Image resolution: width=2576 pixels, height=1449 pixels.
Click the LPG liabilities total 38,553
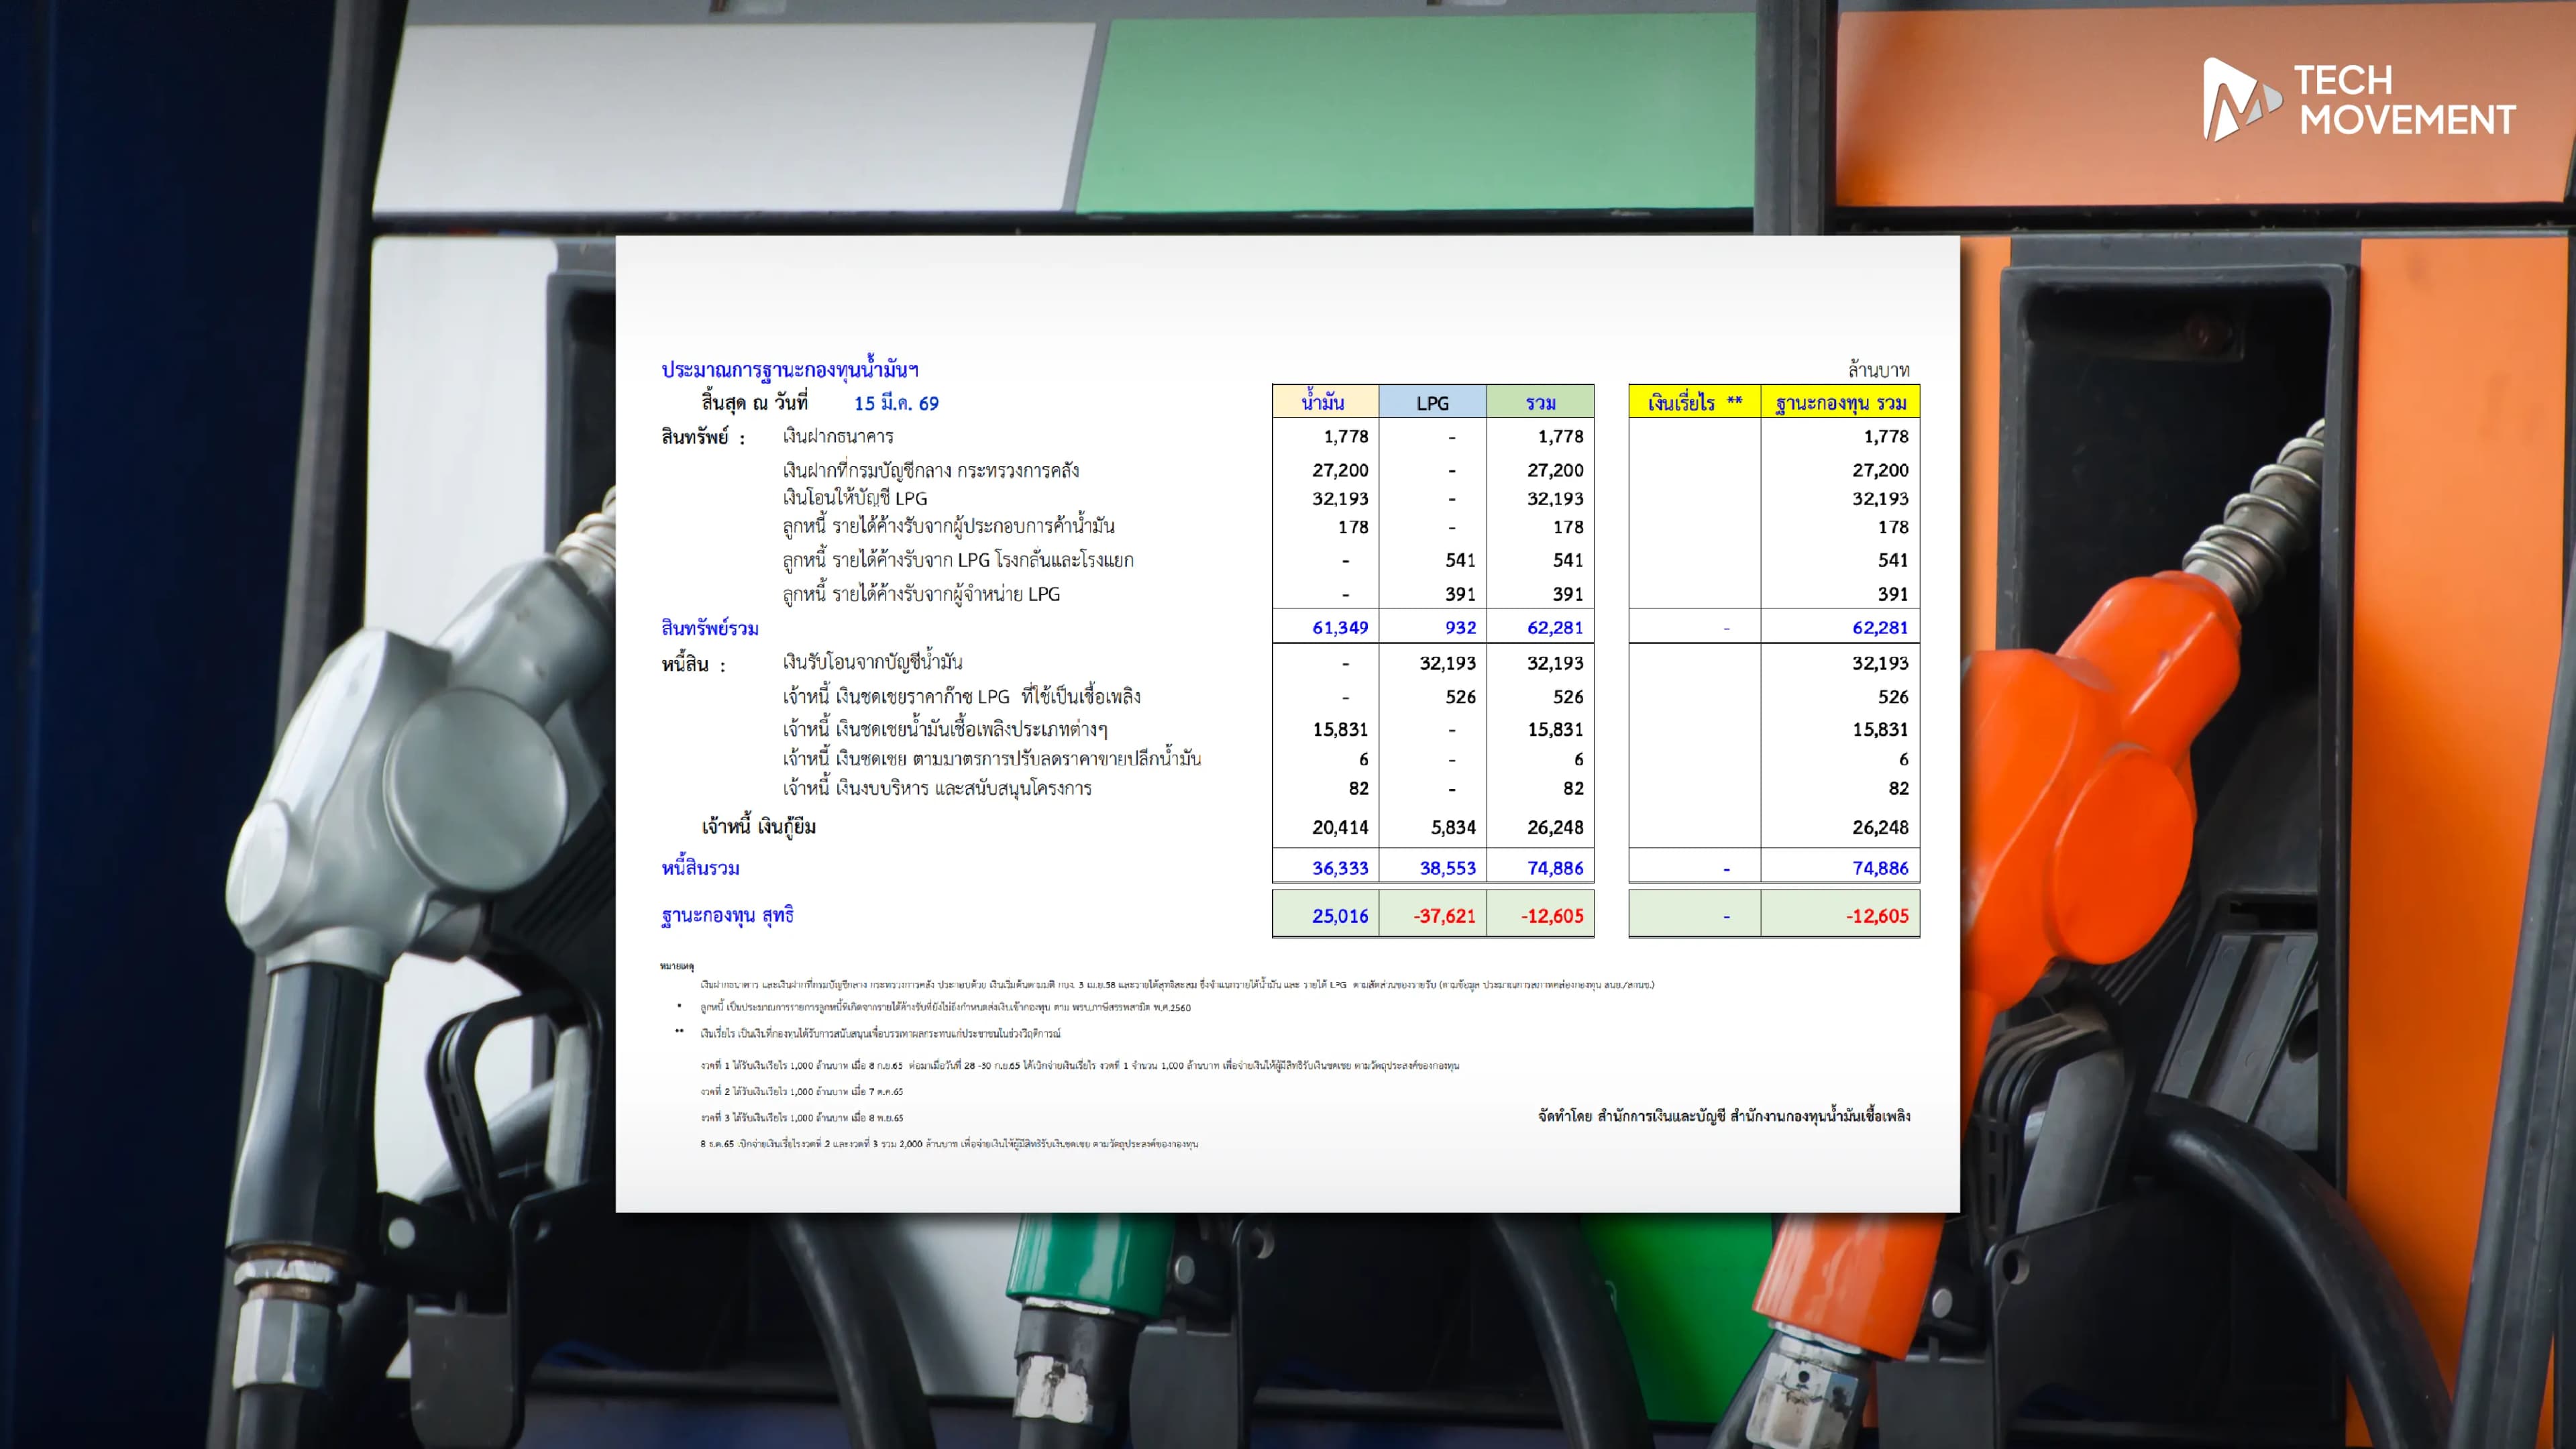click(1447, 868)
